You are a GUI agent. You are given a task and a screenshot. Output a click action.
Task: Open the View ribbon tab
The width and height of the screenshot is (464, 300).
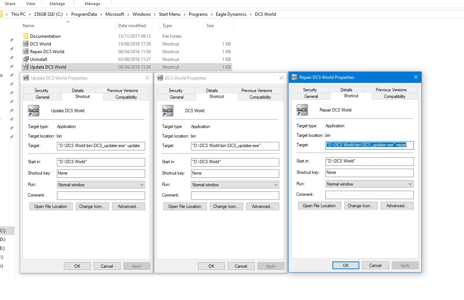tap(31, 4)
